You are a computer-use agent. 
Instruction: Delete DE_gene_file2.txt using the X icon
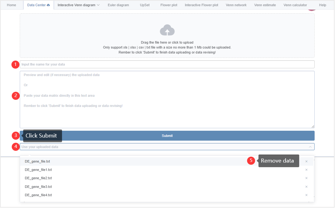click(306, 178)
